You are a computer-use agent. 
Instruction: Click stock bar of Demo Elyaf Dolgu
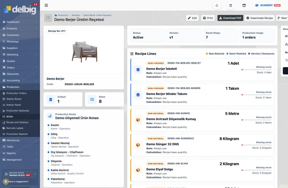(x=256, y=170)
